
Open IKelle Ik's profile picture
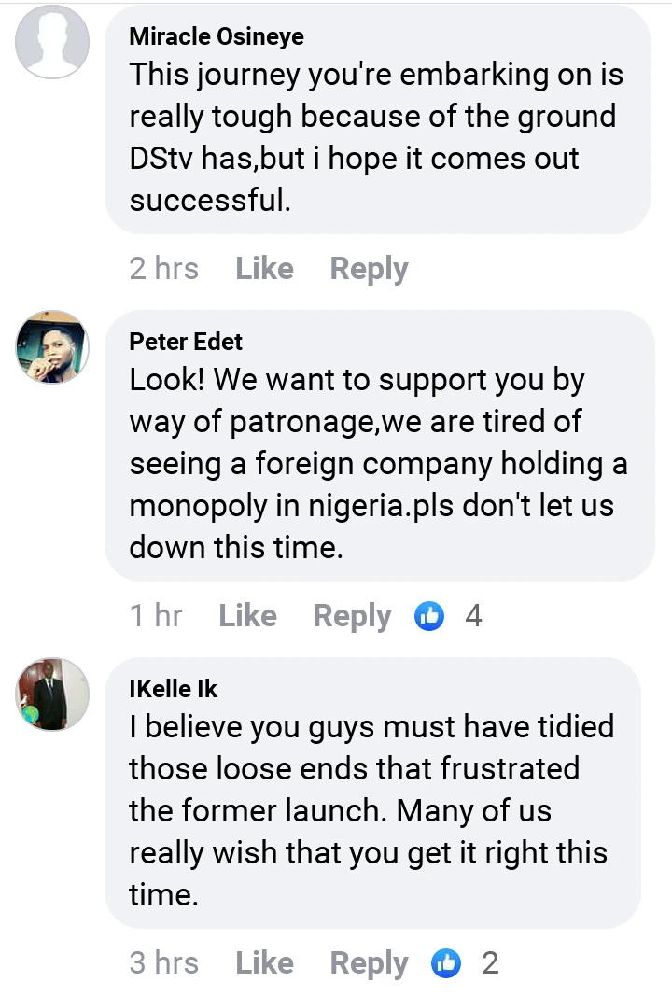(x=53, y=694)
